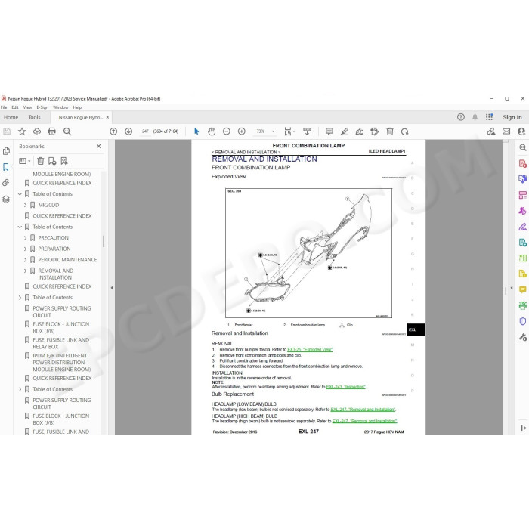Expand the MR20DD bookmark
Image resolution: width=529 pixels, height=529 pixels.
point(25,205)
